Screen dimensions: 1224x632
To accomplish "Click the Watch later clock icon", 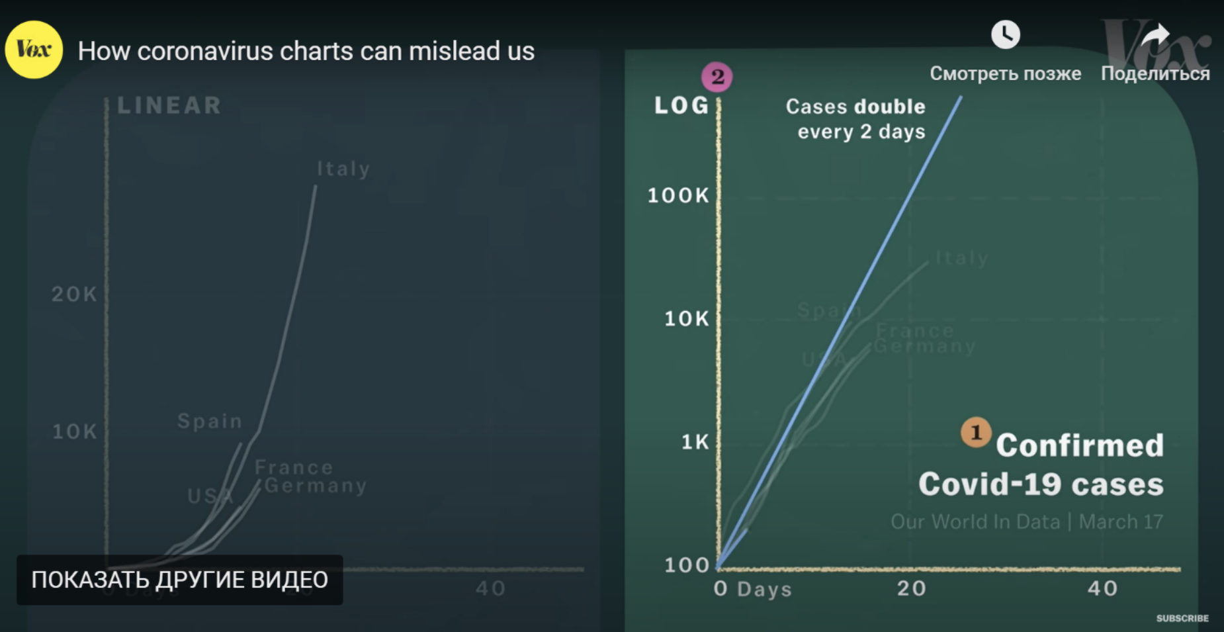I will point(1005,34).
